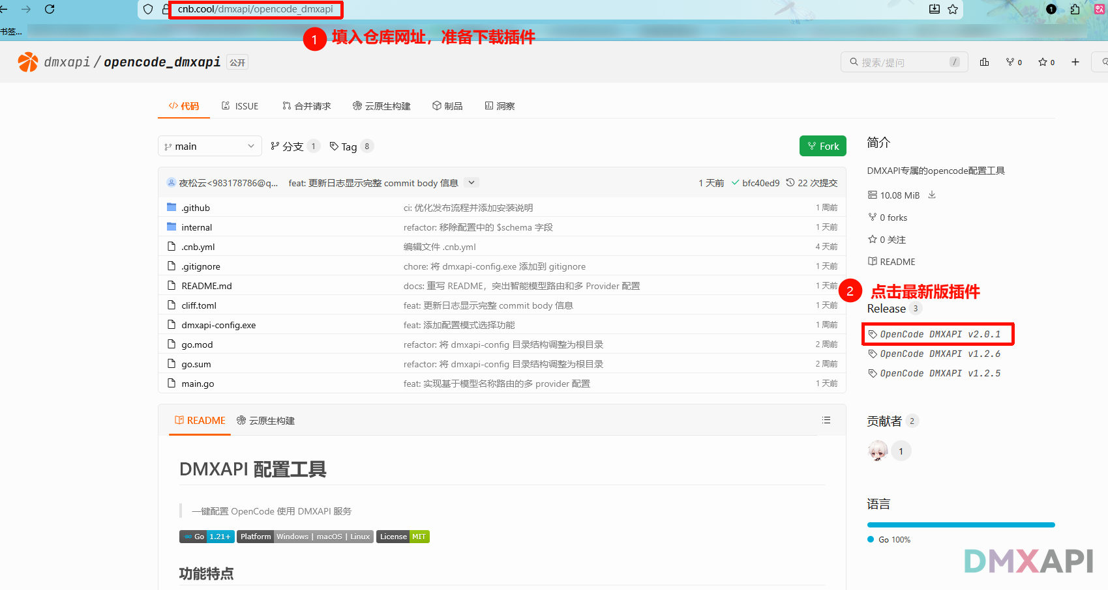Open the dmxapi organization home via logo
Screen dimensions: 1108x590
(27, 61)
